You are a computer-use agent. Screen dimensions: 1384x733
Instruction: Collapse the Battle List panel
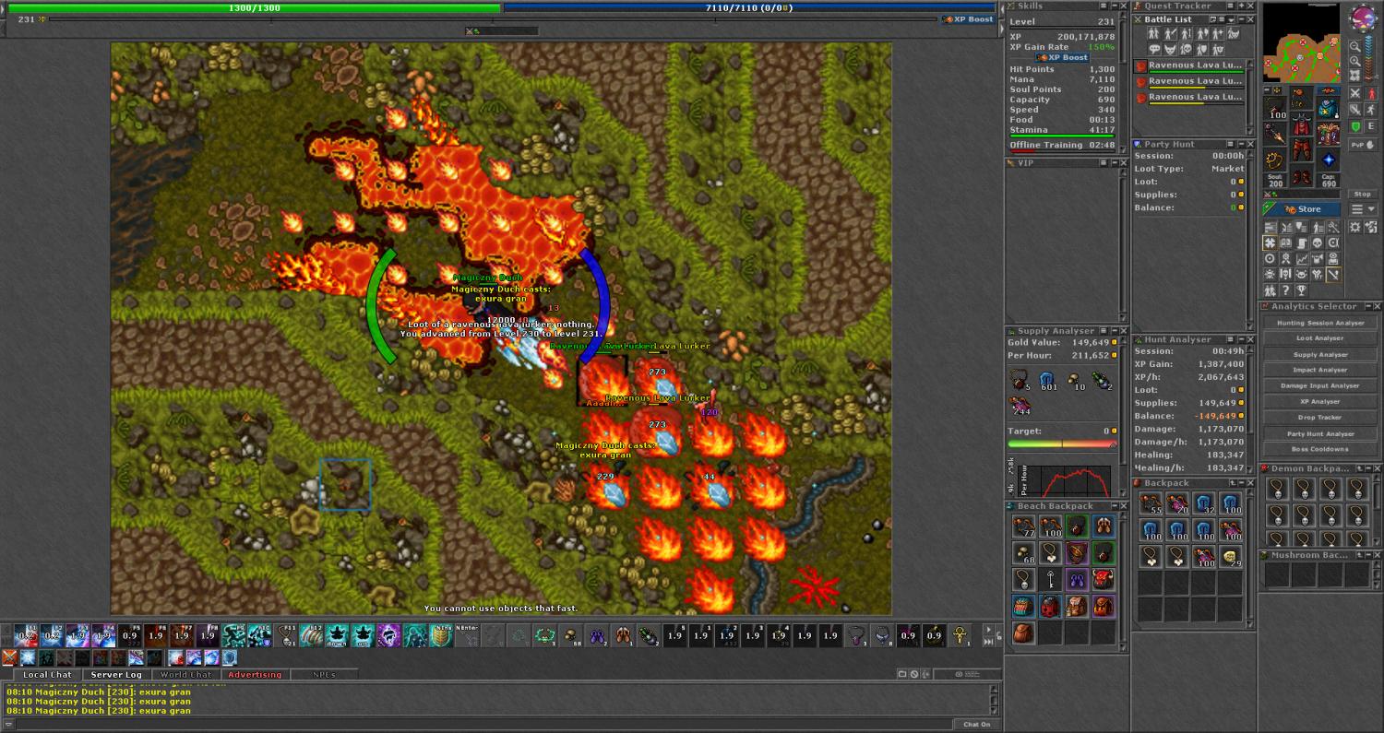click(1239, 19)
